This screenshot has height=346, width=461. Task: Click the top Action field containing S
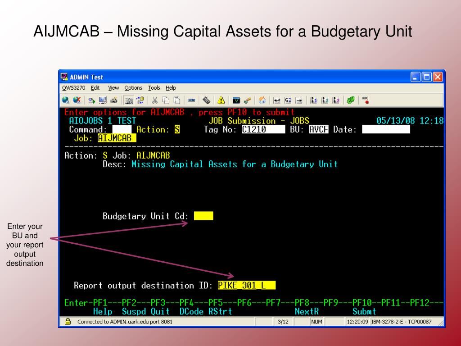click(177, 129)
